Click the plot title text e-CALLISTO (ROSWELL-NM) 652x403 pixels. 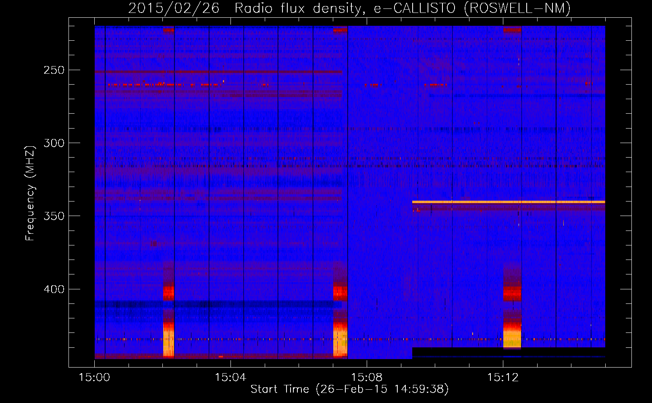pyautogui.click(x=472, y=8)
